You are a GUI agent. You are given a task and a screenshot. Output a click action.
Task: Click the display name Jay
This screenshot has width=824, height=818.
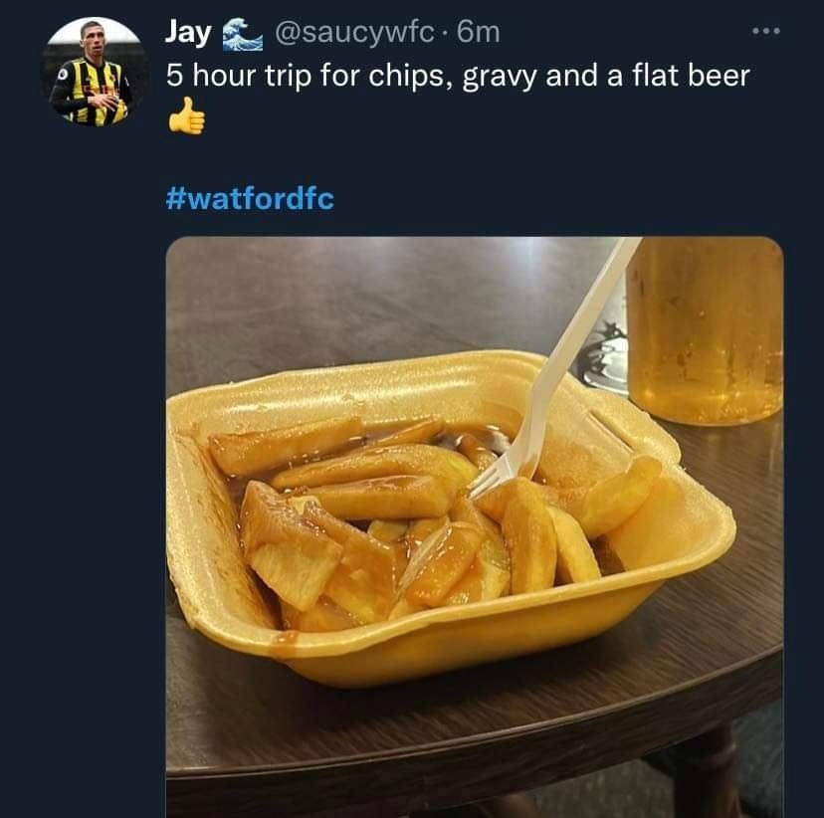coord(188,34)
